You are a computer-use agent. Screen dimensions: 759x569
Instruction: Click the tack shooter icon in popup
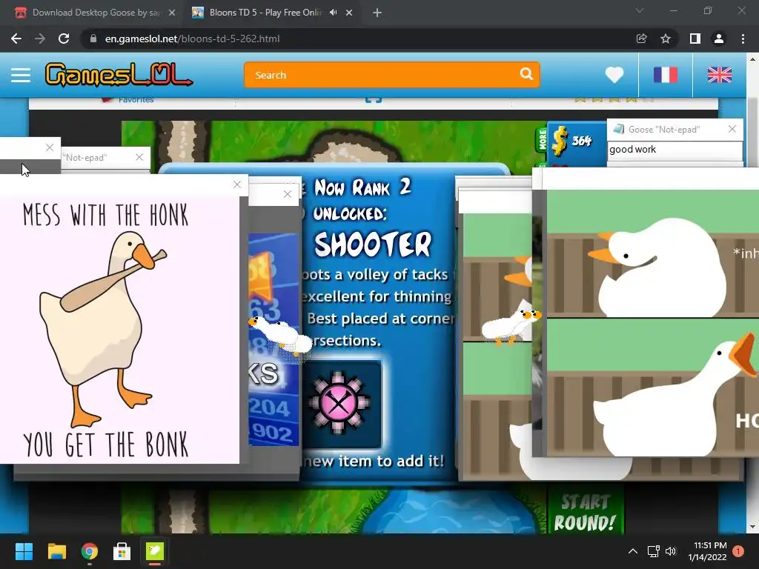tap(339, 402)
